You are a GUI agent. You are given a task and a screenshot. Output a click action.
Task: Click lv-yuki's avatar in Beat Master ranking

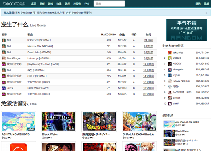pyautogui.click(x=170, y=75)
